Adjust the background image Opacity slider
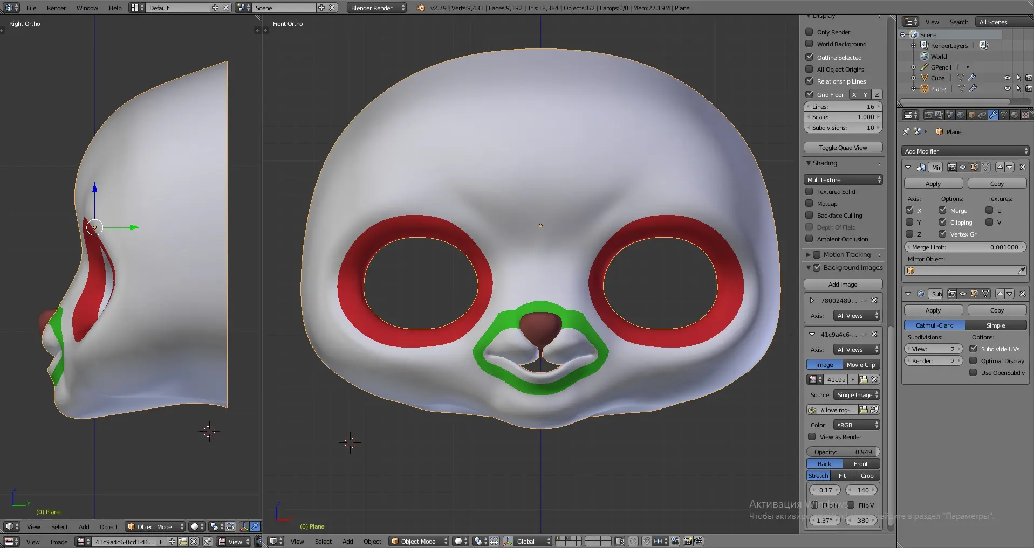This screenshot has width=1034, height=548. point(843,452)
